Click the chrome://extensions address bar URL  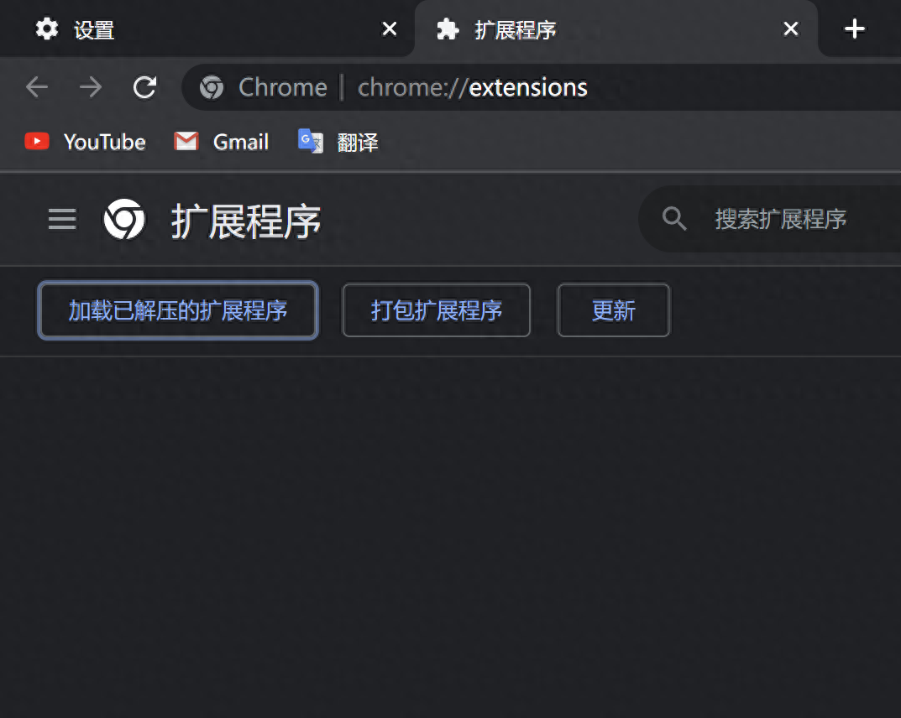(x=471, y=86)
